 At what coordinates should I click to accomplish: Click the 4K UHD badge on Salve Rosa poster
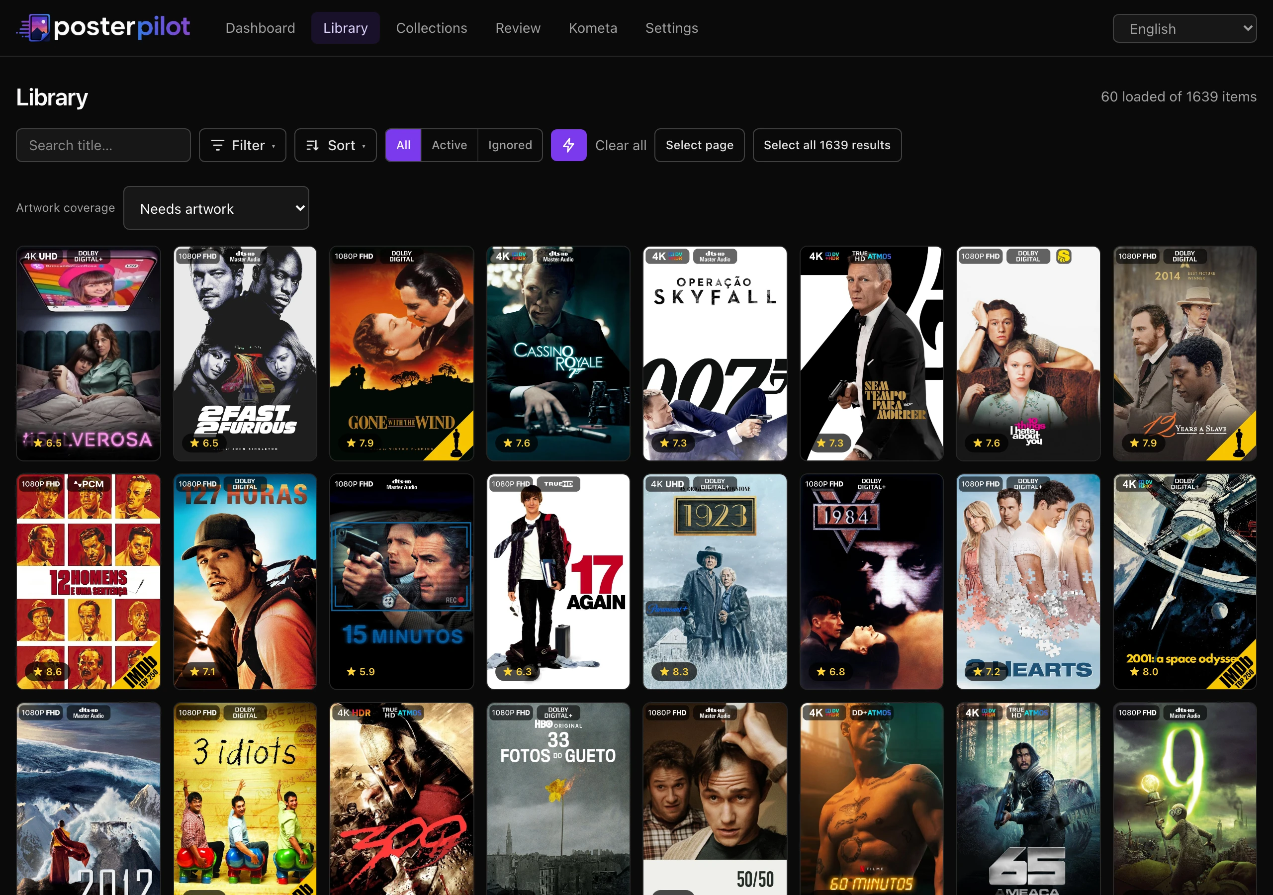click(x=41, y=256)
